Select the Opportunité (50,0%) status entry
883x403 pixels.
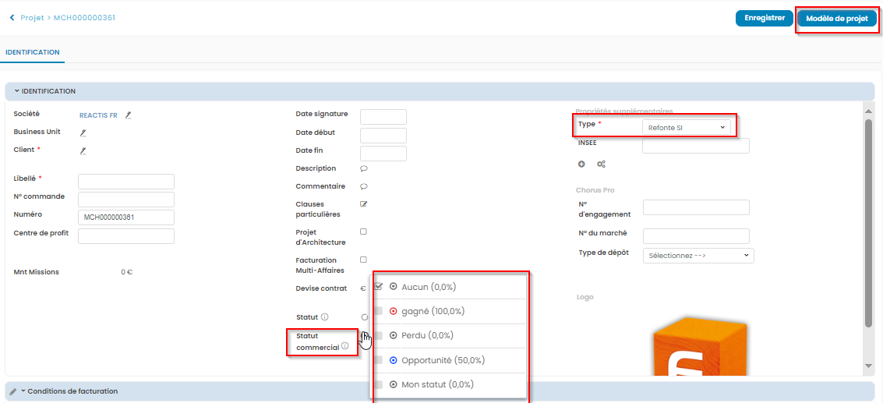[x=443, y=360]
